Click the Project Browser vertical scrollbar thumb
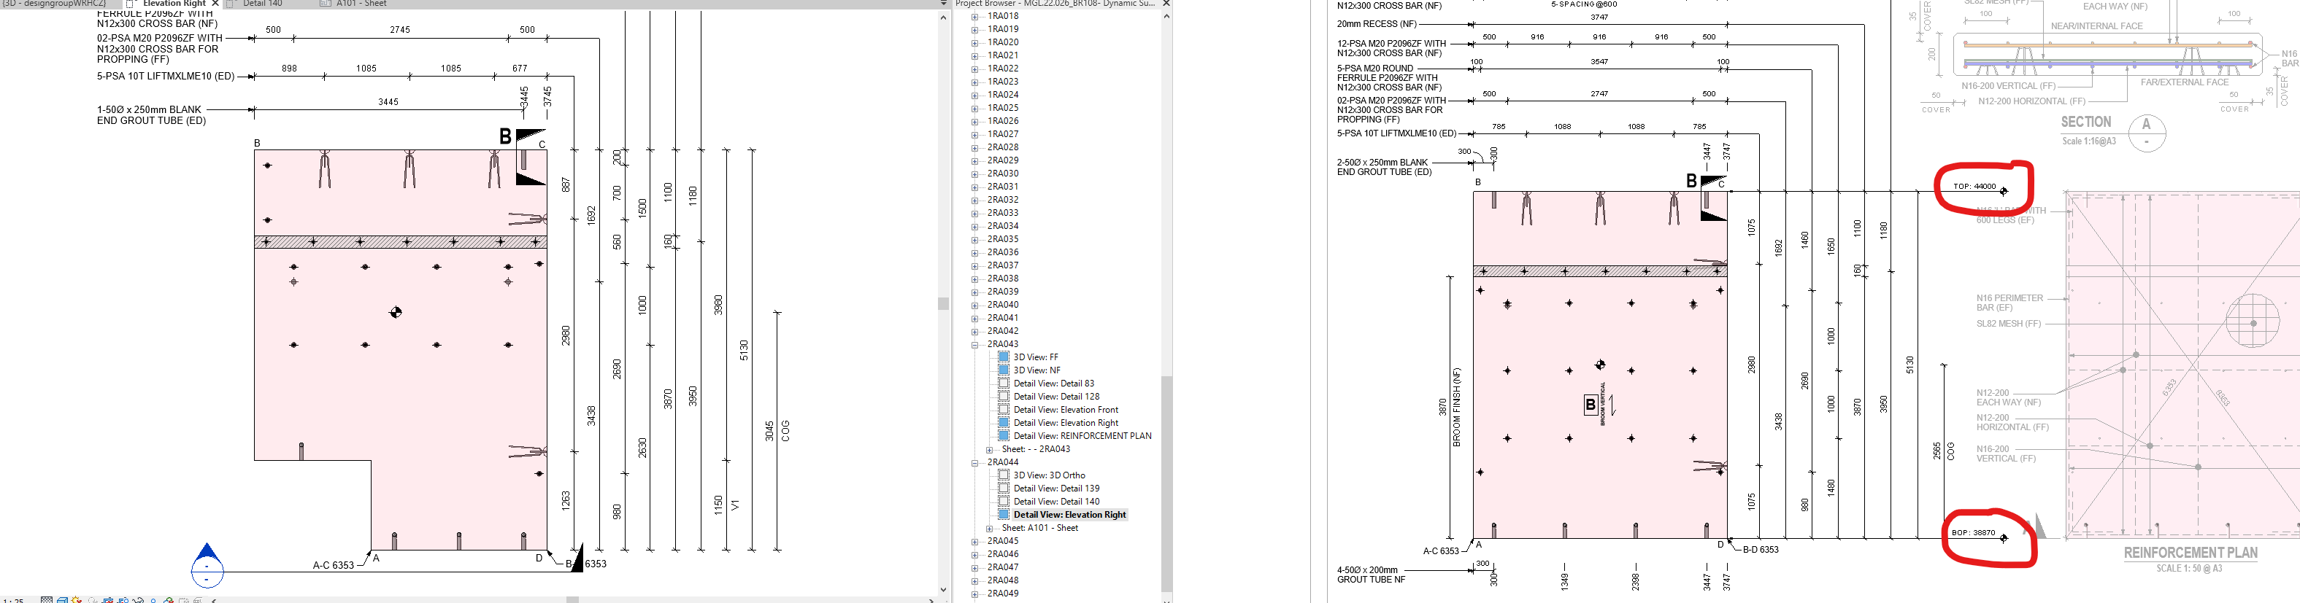 pos(1166,483)
